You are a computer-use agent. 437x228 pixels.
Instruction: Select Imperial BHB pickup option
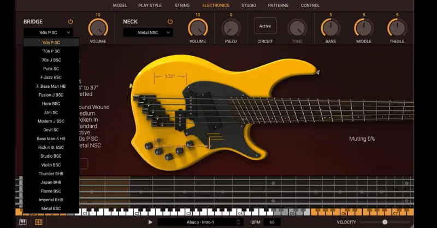coord(51,200)
